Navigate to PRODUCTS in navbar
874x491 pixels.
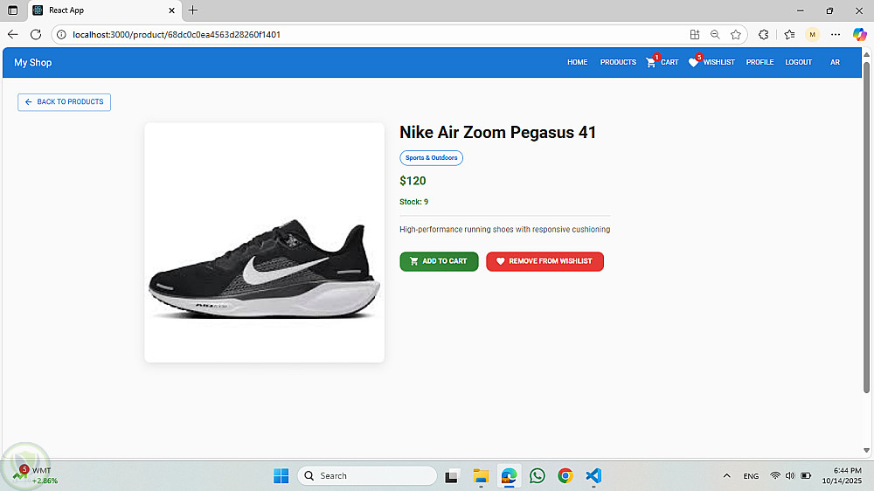[x=618, y=62]
